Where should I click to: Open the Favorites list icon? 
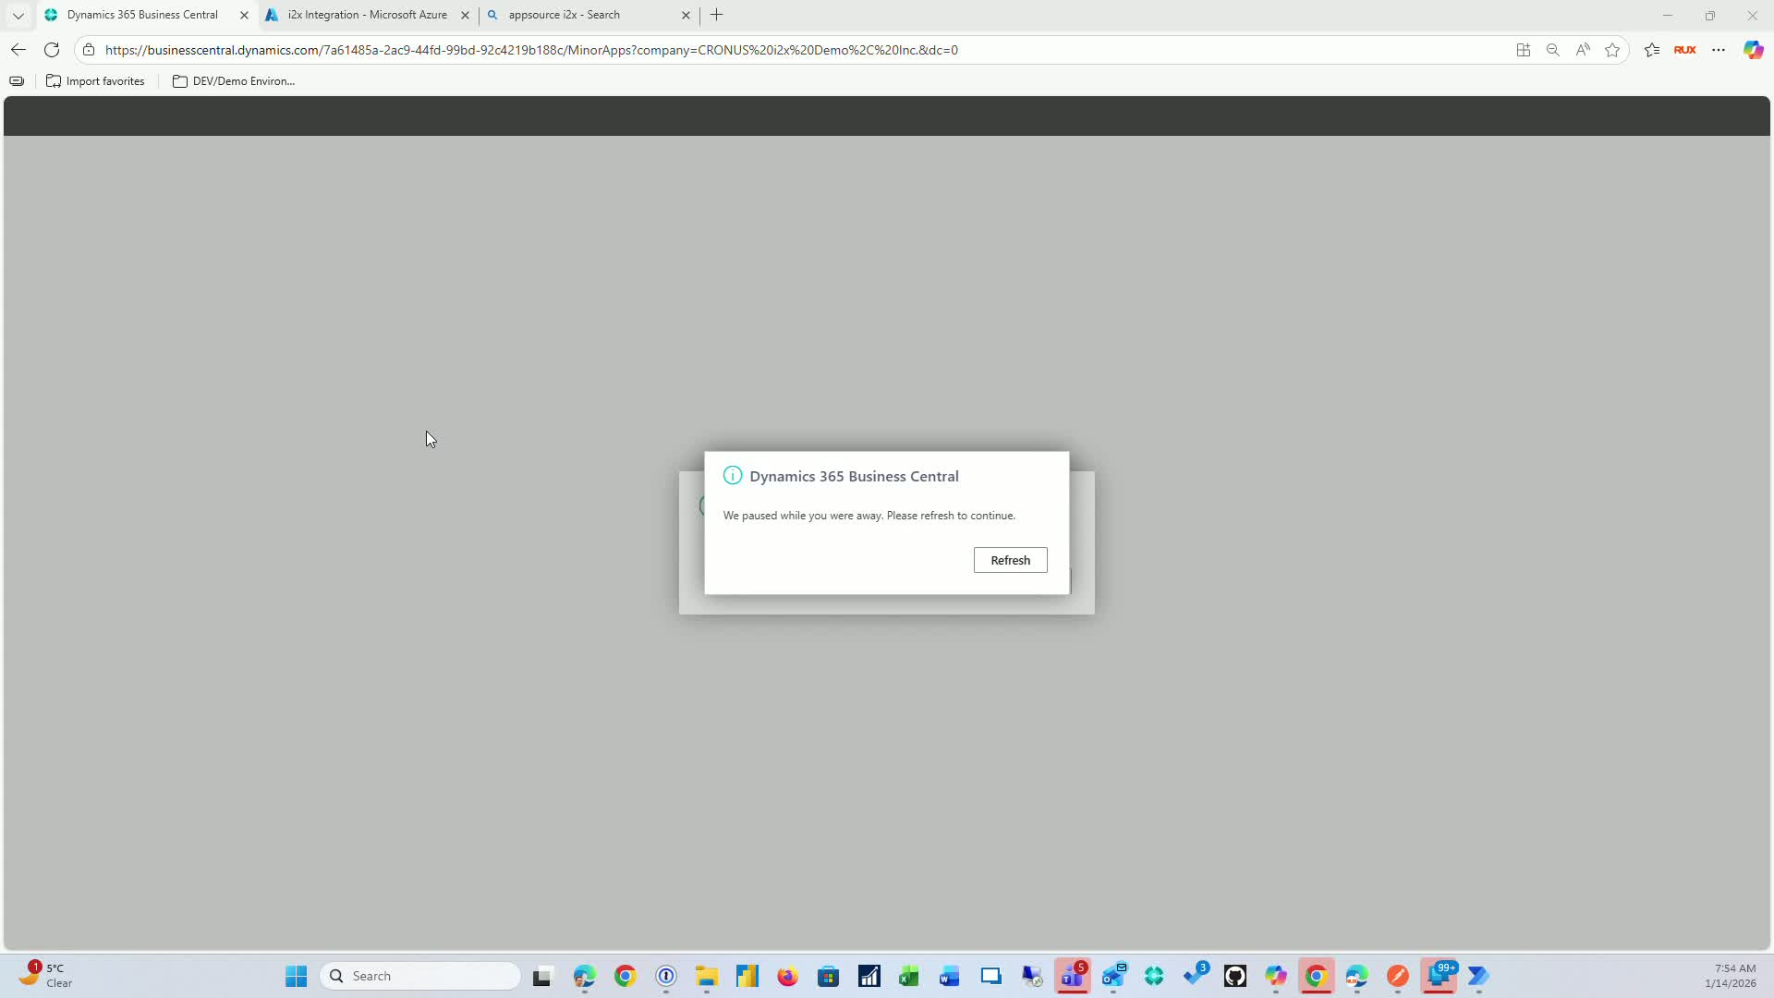click(1652, 50)
